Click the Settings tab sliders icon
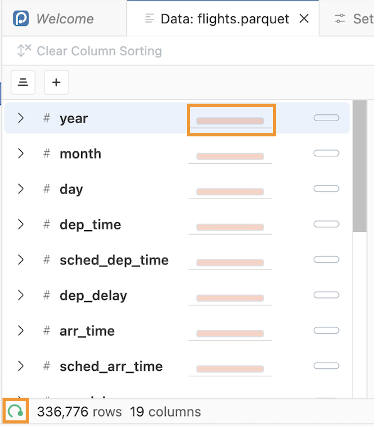The image size is (374, 426). point(340,19)
